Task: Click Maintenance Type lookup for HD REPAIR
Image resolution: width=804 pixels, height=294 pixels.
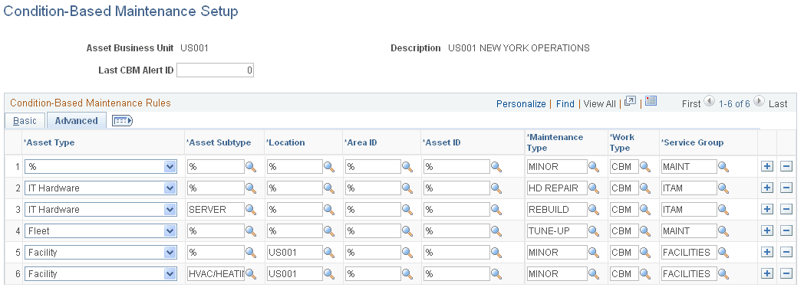Action: tap(594, 188)
